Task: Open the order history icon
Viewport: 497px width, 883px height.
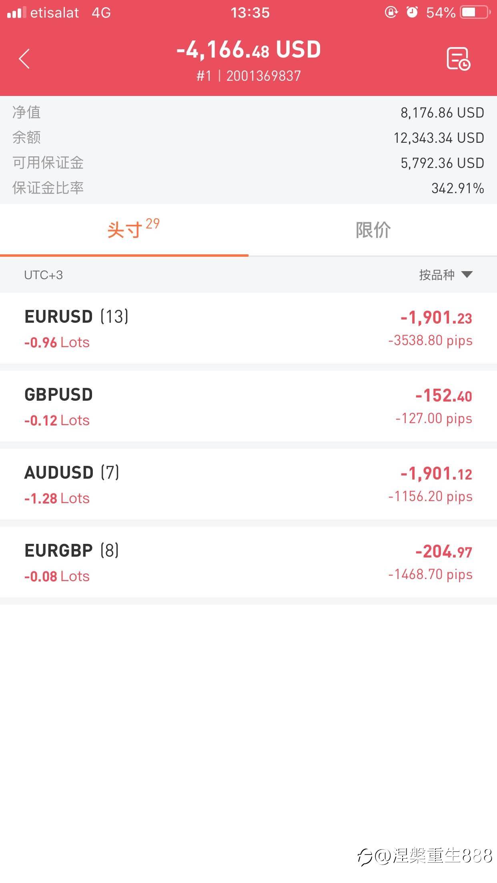Action: (458, 59)
